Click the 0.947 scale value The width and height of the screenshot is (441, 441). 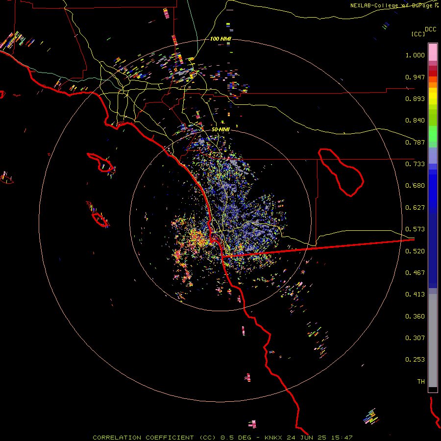pos(415,77)
